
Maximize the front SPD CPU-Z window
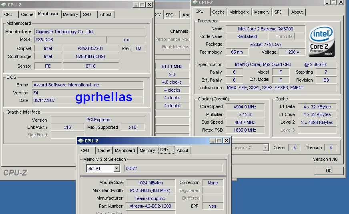(219, 140)
